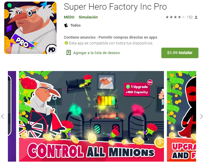Click the Contiene anuncios notice text
The width and height of the screenshot is (204, 166).
coord(80,37)
